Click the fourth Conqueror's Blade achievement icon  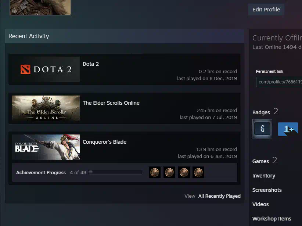click(x=198, y=172)
